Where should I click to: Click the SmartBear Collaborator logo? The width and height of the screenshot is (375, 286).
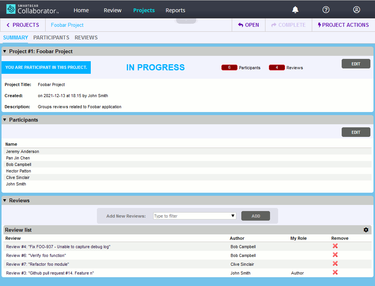(x=33, y=9)
